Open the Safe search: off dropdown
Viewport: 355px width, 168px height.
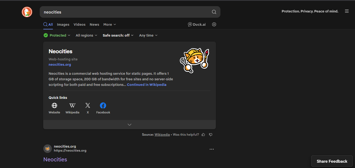(118, 35)
